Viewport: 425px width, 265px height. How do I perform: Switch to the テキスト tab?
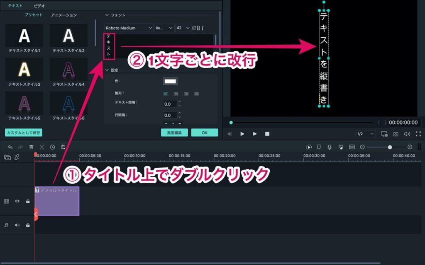tap(15, 6)
